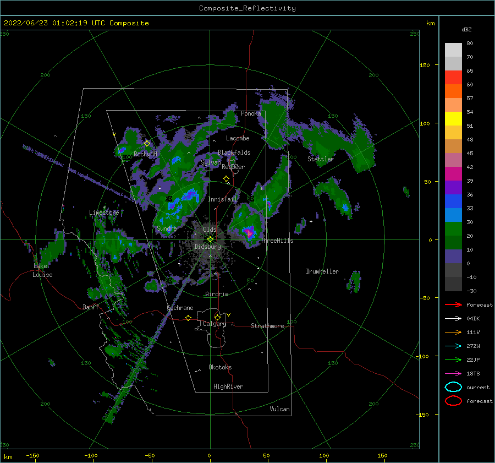Pick the light gray 80 dBZ swatch

pyautogui.click(x=453, y=50)
